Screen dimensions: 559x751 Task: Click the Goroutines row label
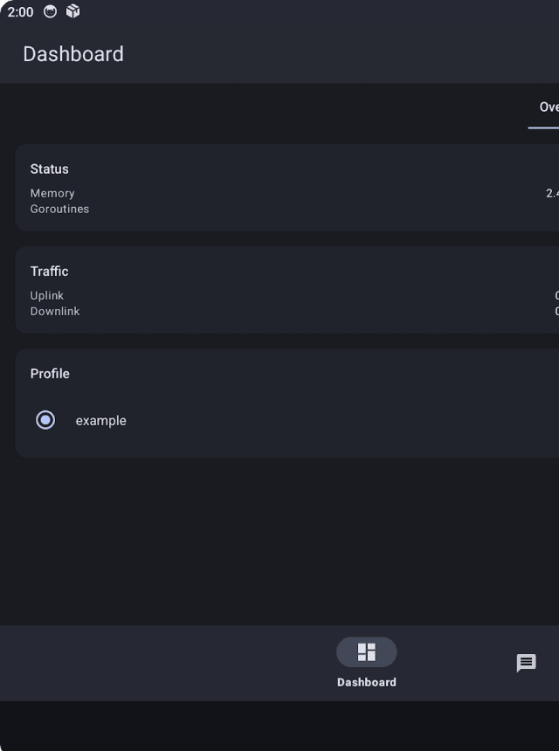click(59, 209)
